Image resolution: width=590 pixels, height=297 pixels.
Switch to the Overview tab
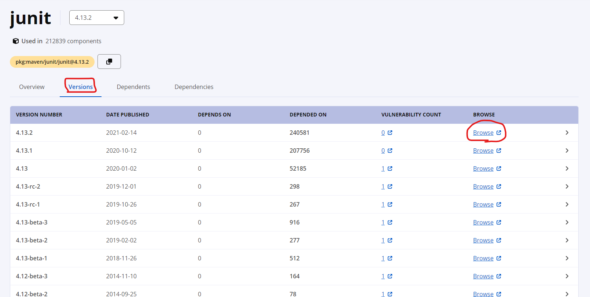click(x=32, y=87)
